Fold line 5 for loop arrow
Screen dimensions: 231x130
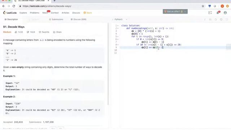[118, 36]
